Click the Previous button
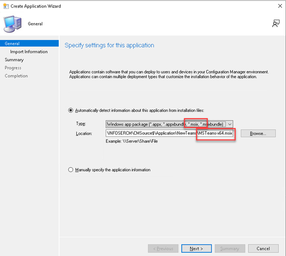286x256 pixels. coord(163,248)
